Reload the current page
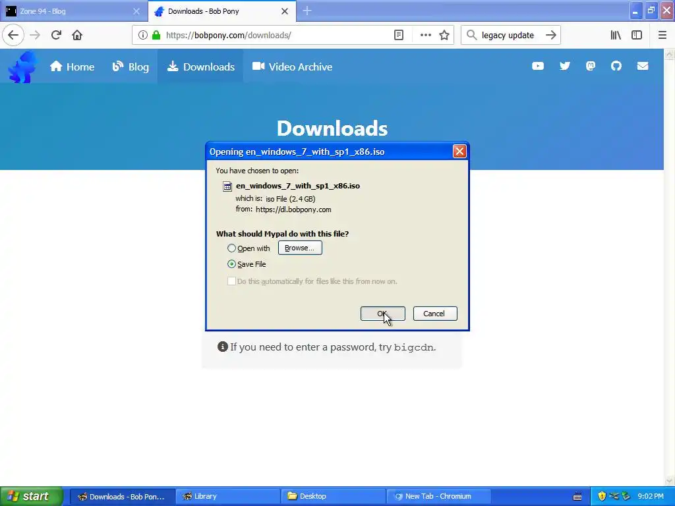The height and width of the screenshot is (506, 675). click(x=56, y=35)
